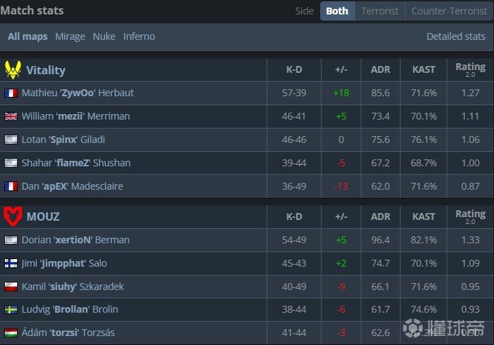Switch side filter to Counter-Terrorist
This screenshot has height=345, width=494.
click(x=448, y=11)
